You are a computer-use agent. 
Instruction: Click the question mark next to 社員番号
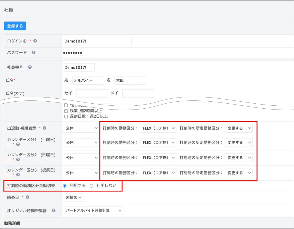[x=30, y=67]
